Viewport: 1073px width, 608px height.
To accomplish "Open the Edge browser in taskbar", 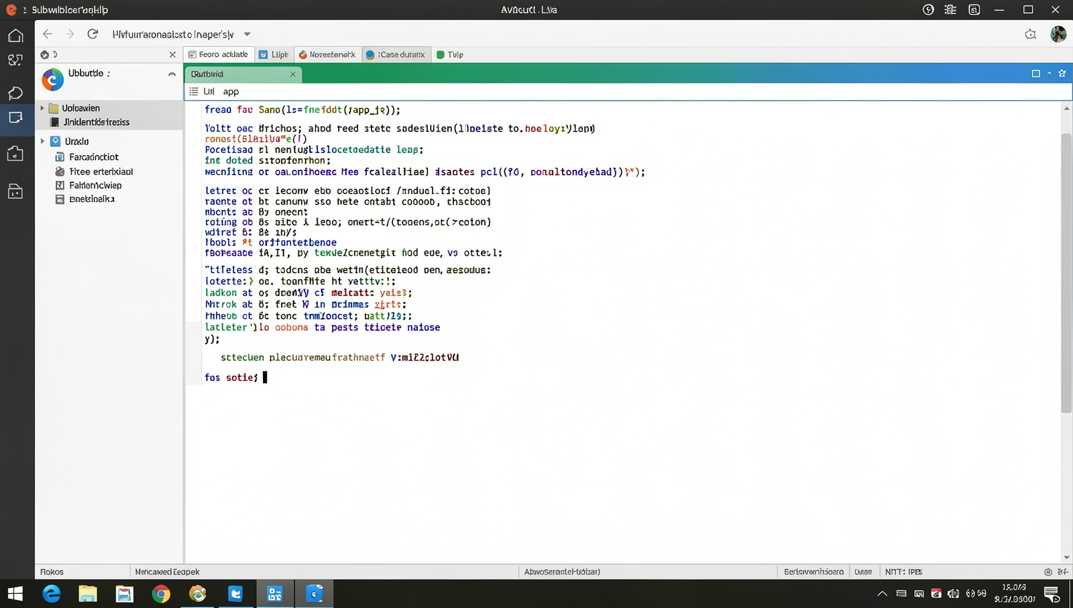I will pyautogui.click(x=52, y=594).
